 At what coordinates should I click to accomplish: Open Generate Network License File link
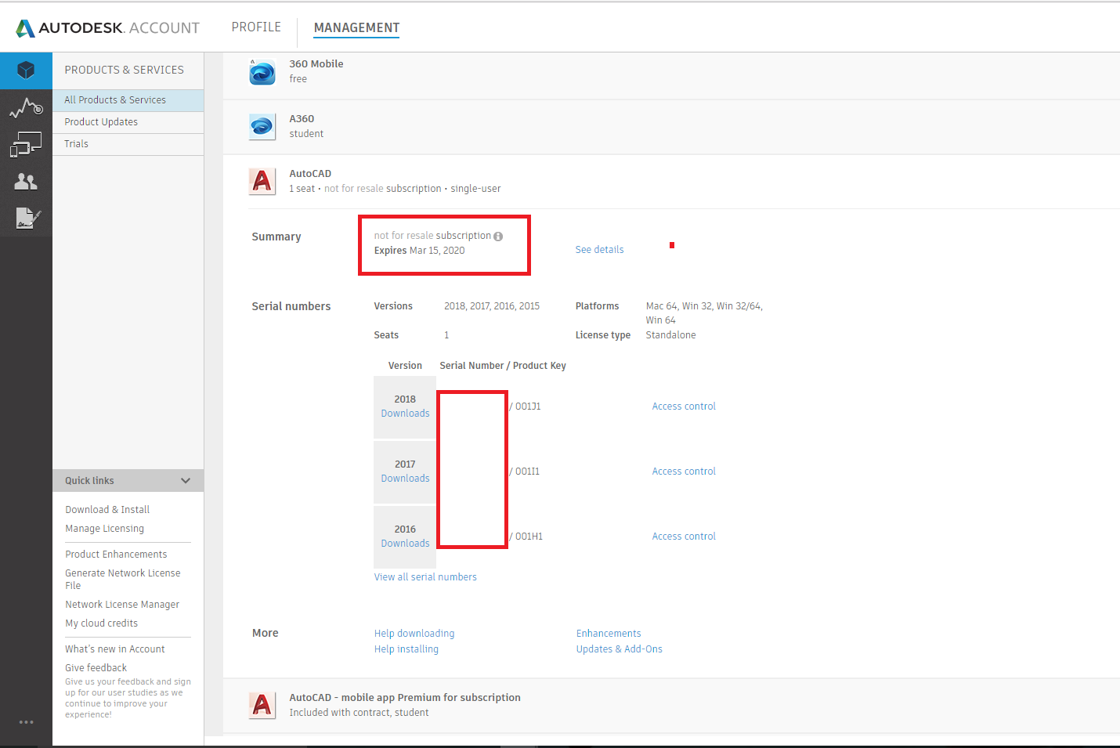[x=123, y=580]
